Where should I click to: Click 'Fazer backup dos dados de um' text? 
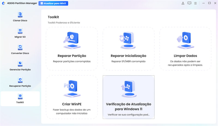point(72,110)
